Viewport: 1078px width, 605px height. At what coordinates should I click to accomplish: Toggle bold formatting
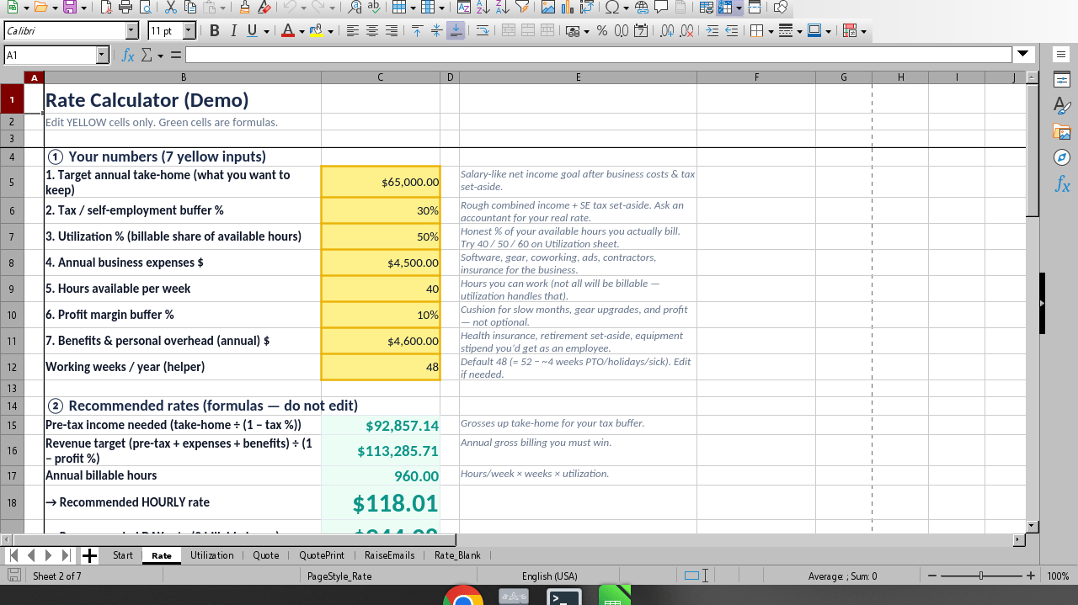click(214, 31)
